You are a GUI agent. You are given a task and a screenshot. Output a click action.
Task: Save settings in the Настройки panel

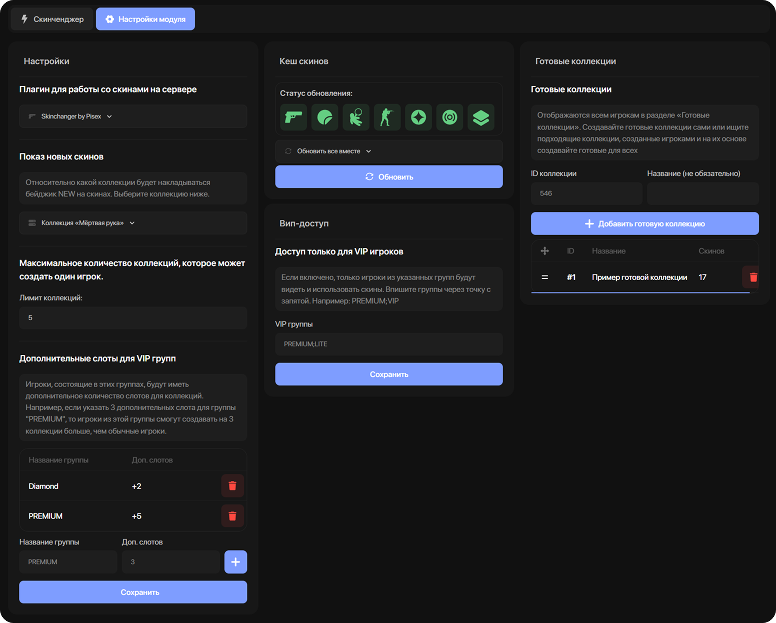click(x=133, y=592)
